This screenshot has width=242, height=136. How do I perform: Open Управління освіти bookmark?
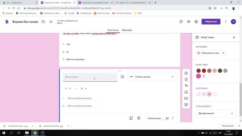click(x=50, y=13)
